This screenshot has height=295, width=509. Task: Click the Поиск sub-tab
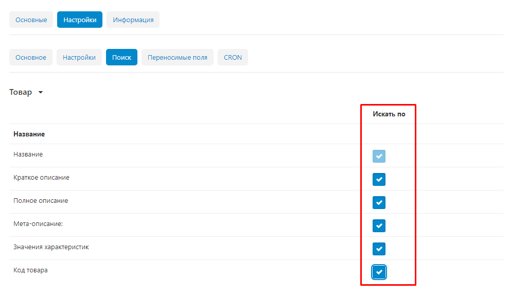click(x=121, y=57)
